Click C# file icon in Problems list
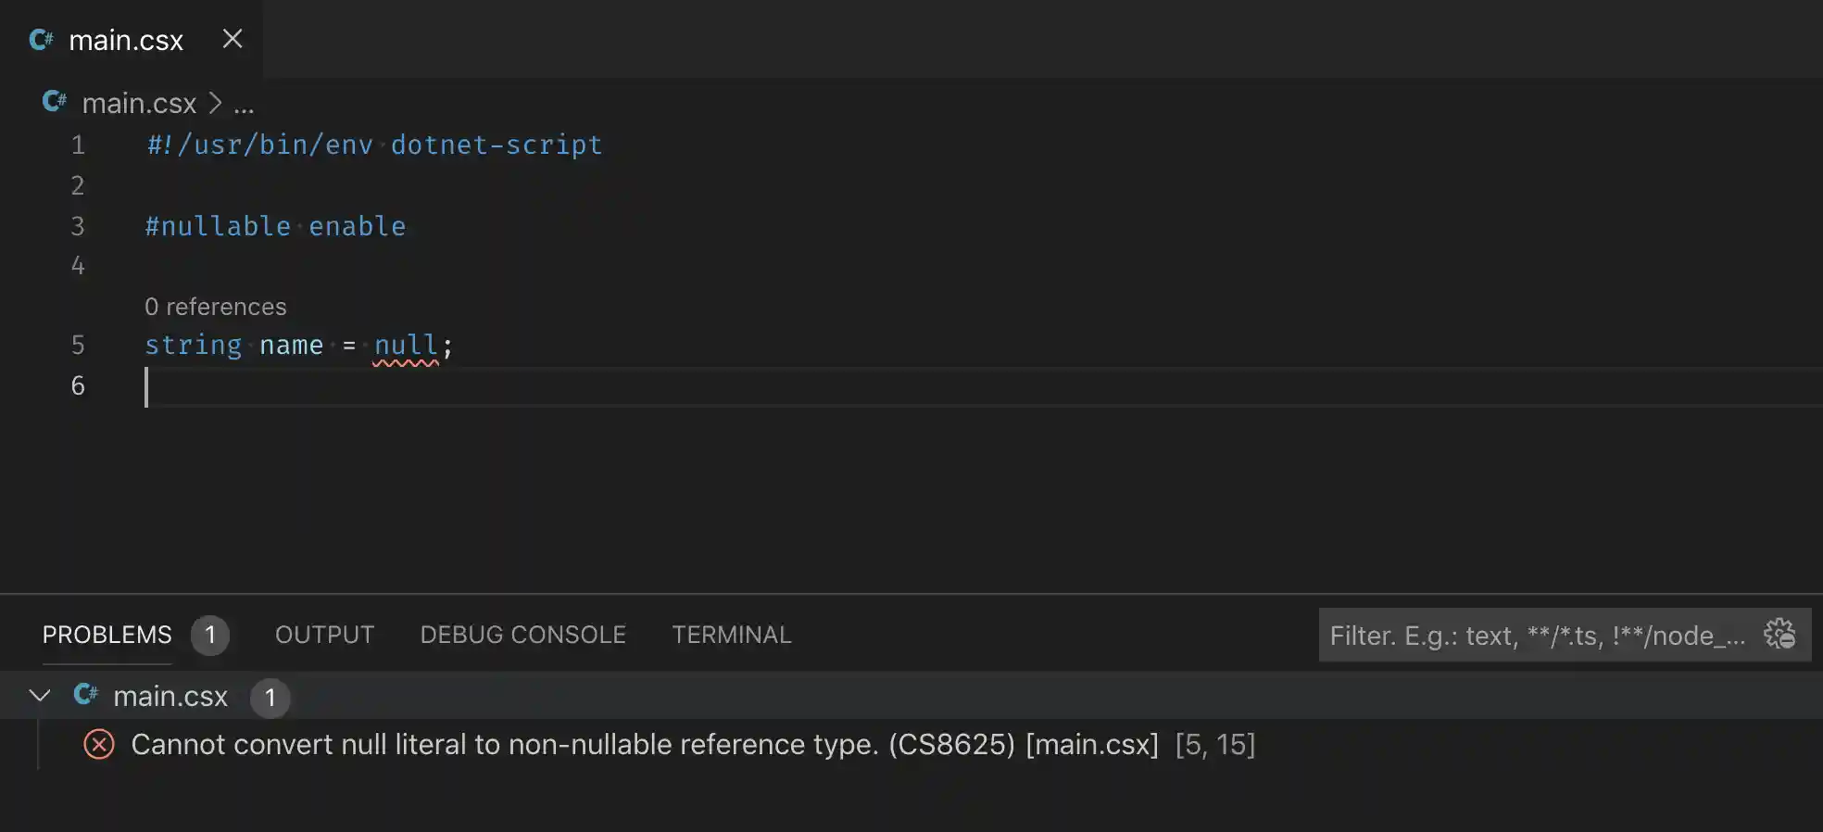This screenshot has width=1823, height=832. 86,695
